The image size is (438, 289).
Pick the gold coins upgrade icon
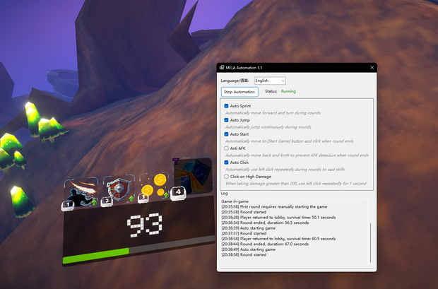pyautogui.click(x=154, y=186)
